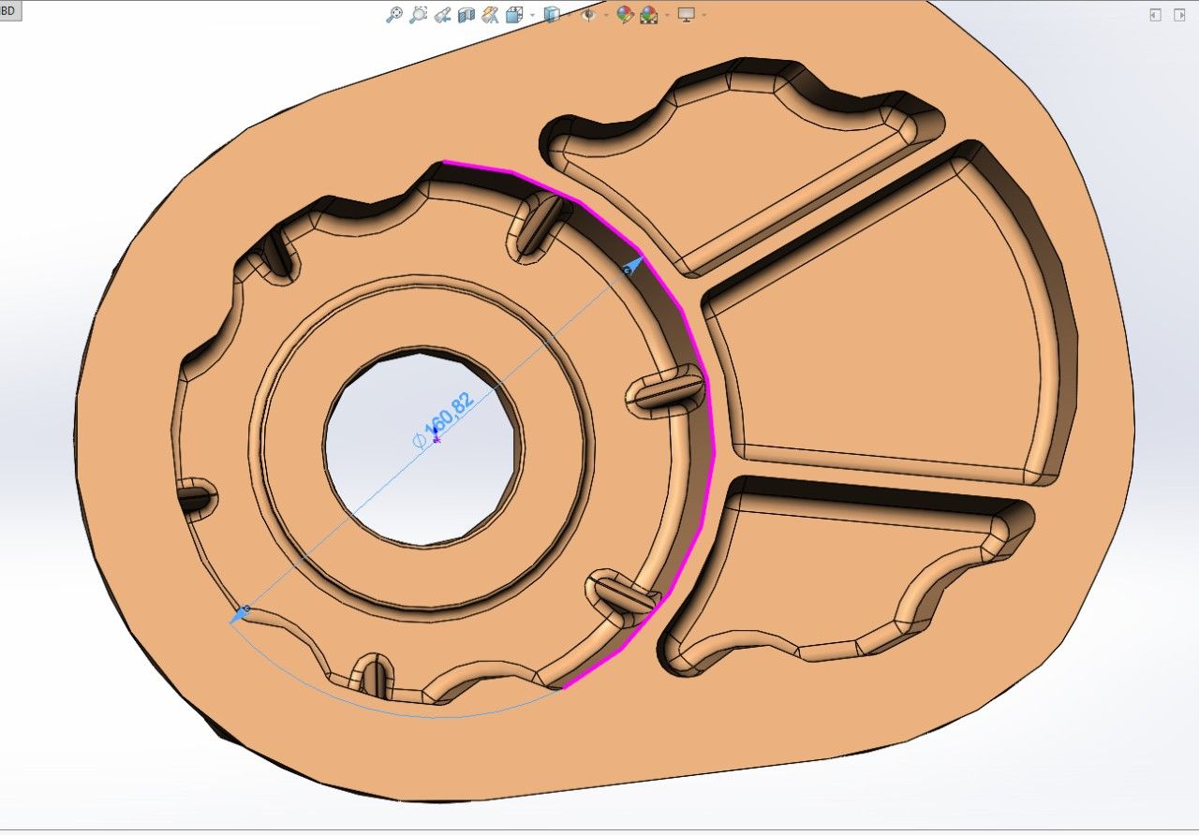Click the left-arrow panel toggle button
Screen dimensions: 1199x835
pos(1155,15)
